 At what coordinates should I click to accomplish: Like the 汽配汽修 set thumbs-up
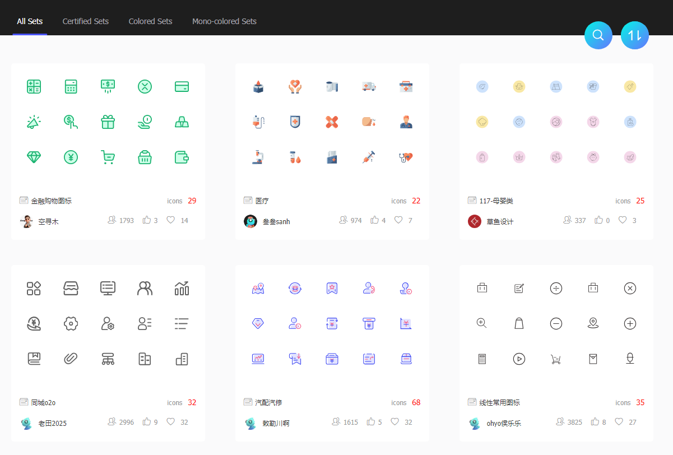(371, 422)
